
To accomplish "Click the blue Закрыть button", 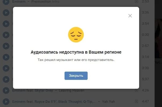I will pos(76,76).
